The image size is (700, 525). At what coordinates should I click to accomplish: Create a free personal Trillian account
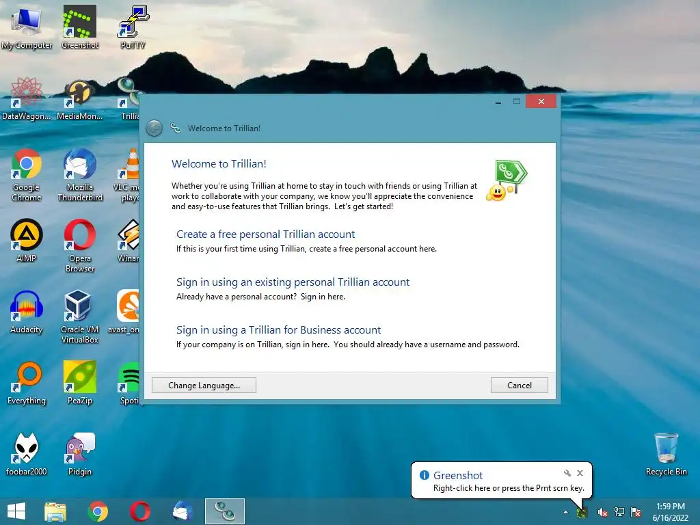266,234
